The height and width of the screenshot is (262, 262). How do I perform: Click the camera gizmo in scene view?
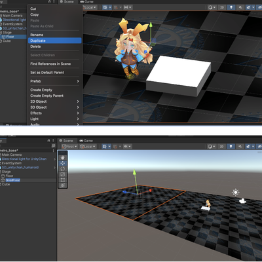coord(242,201)
